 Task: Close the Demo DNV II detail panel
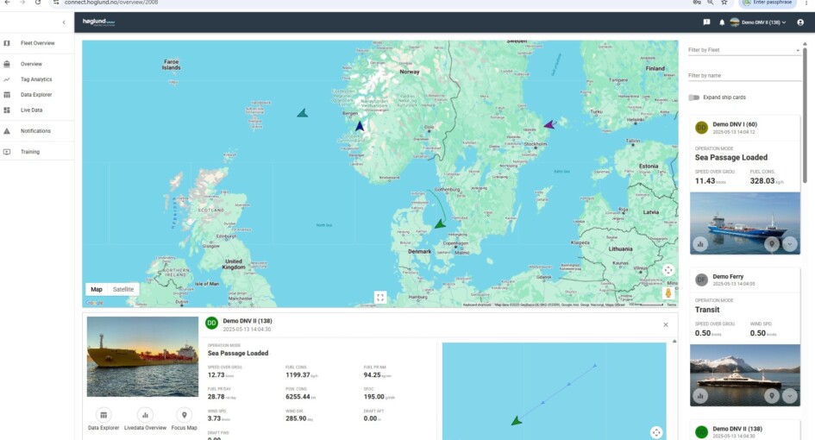pyautogui.click(x=666, y=324)
